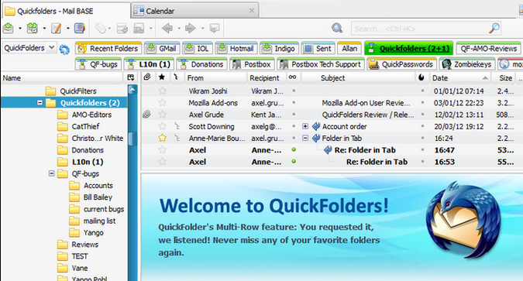523x281 pixels.
Task: Open the Write new message icon
Action: click(x=56, y=29)
